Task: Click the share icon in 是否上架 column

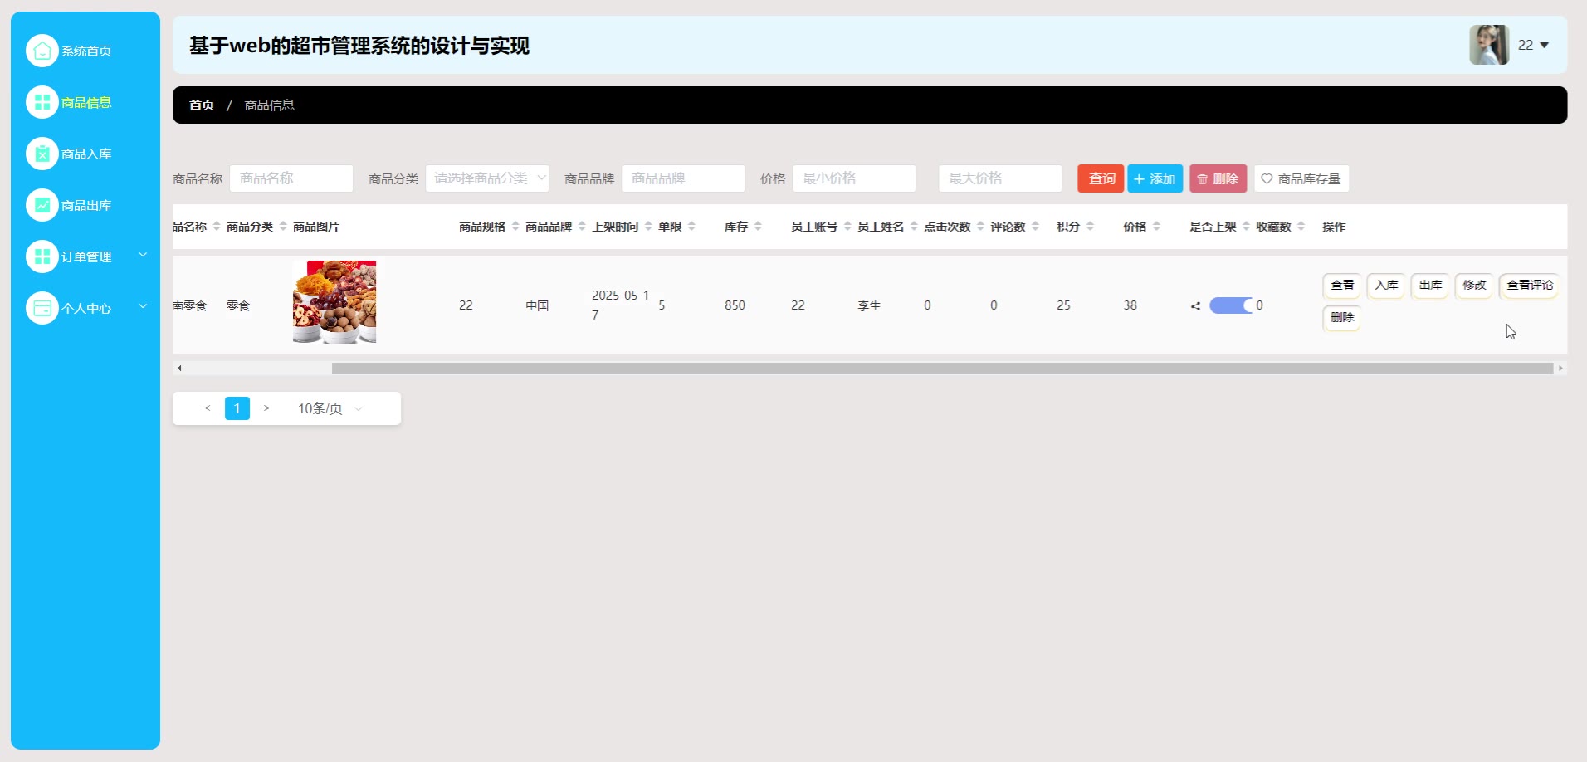Action: click(x=1195, y=306)
